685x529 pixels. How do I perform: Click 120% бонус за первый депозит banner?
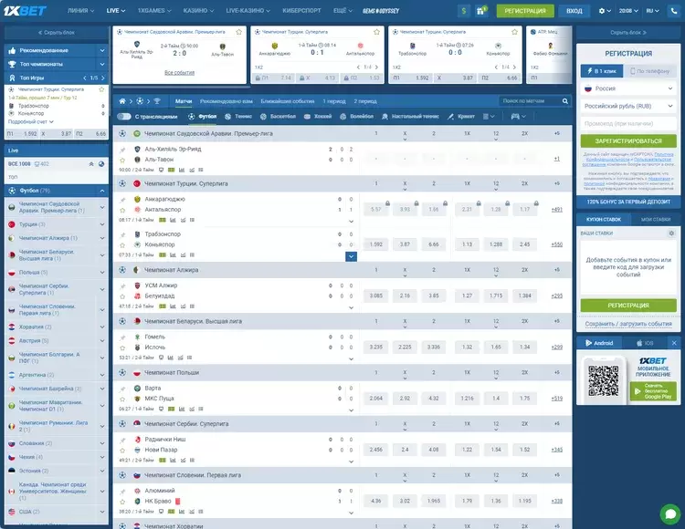[x=628, y=202]
